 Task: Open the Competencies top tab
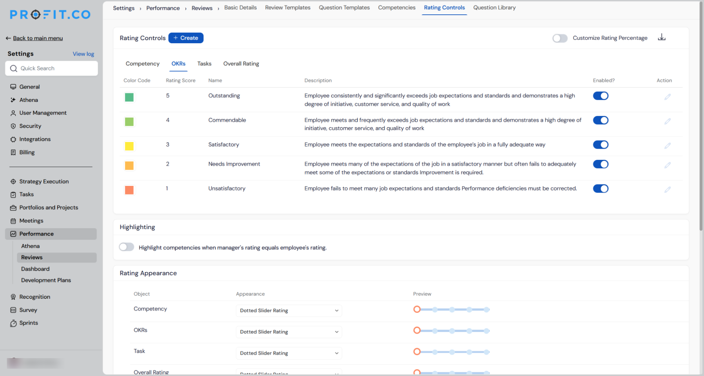397,7
